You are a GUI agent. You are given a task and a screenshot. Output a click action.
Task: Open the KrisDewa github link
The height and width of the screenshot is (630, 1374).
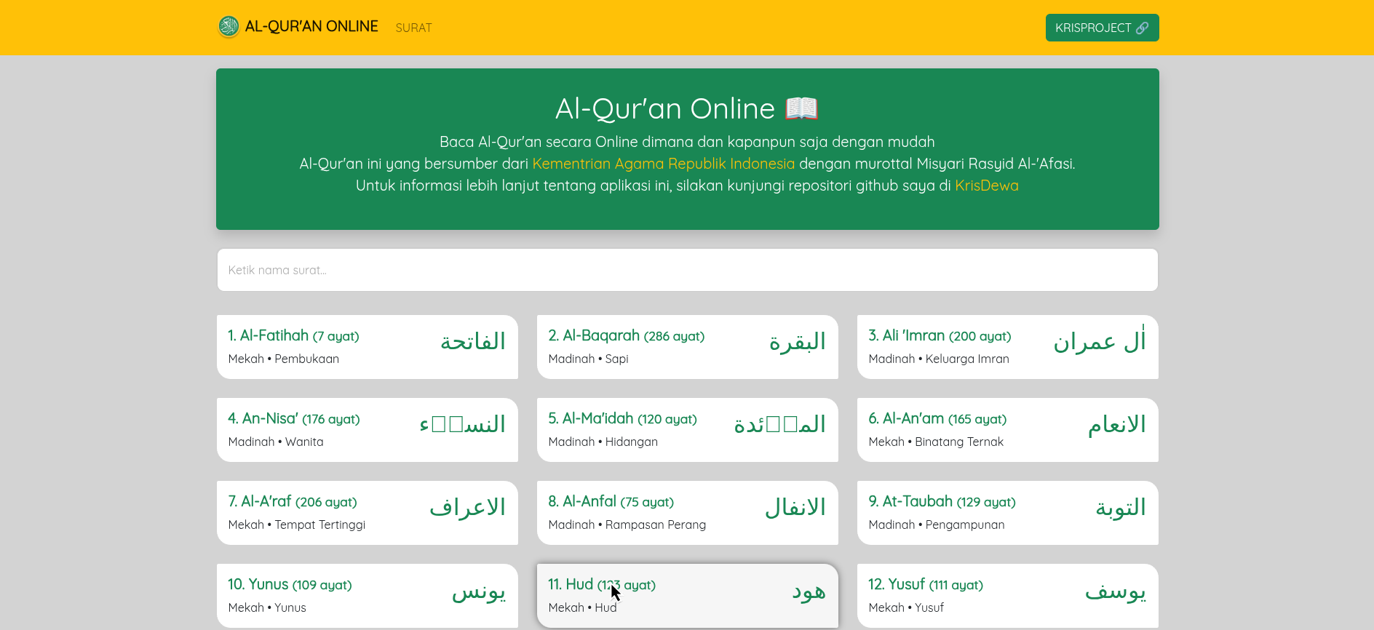tap(987, 186)
